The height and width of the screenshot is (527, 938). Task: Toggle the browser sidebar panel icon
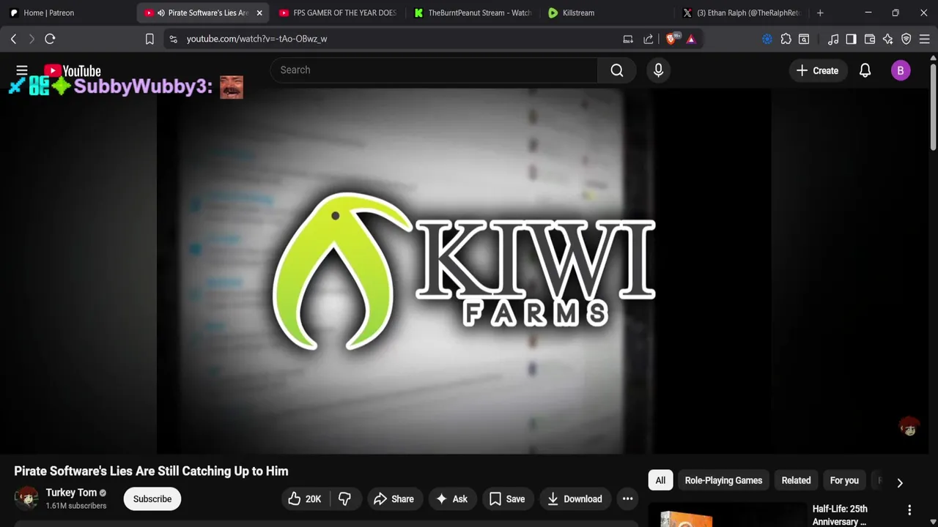(x=851, y=39)
